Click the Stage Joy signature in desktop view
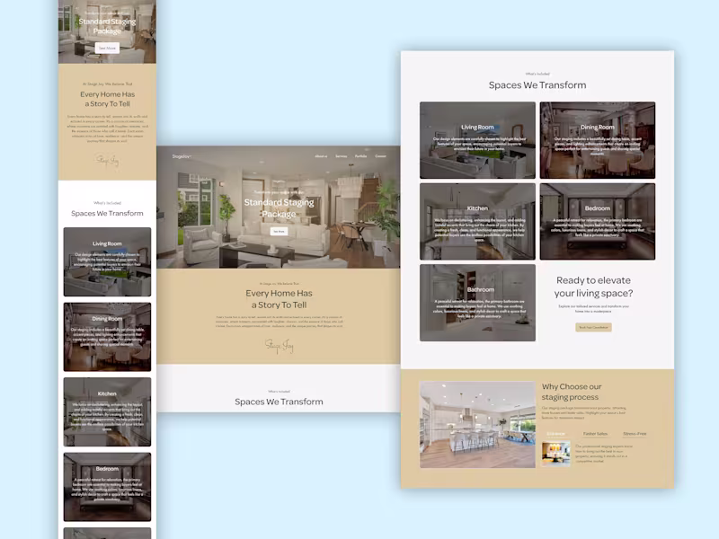Image resolution: width=719 pixels, height=539 pixels. point(279,346)
